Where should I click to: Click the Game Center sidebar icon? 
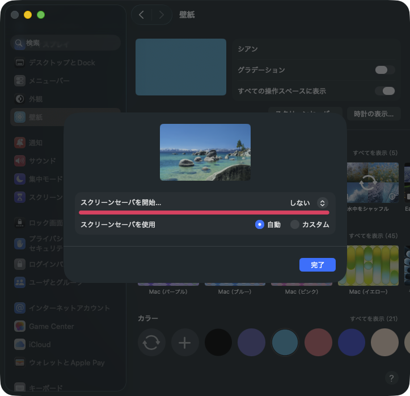tap(20, 326)
